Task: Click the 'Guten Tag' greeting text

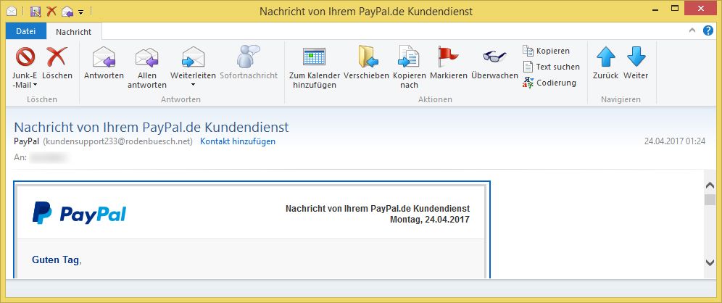Action: (56, 260)
